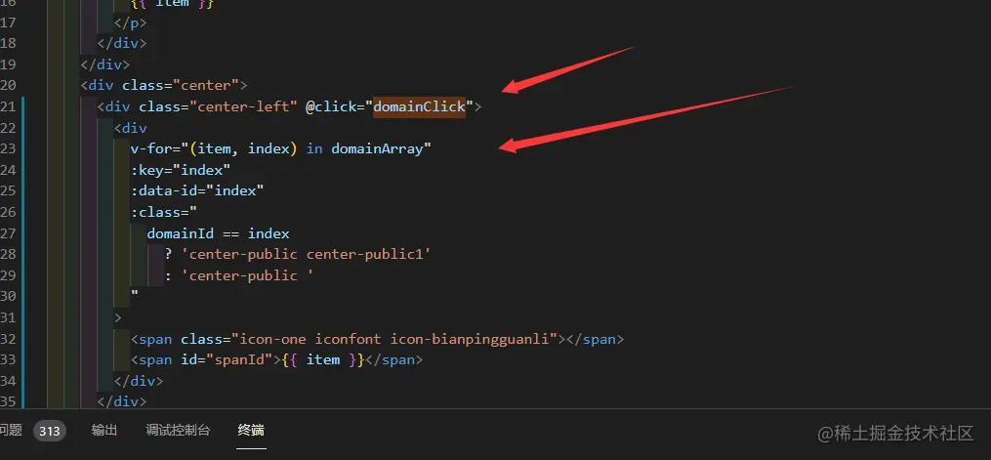The width and height of the screenshot is (991, 460).
Task: Click the 313 problems count badge
Action: [49, 431]
